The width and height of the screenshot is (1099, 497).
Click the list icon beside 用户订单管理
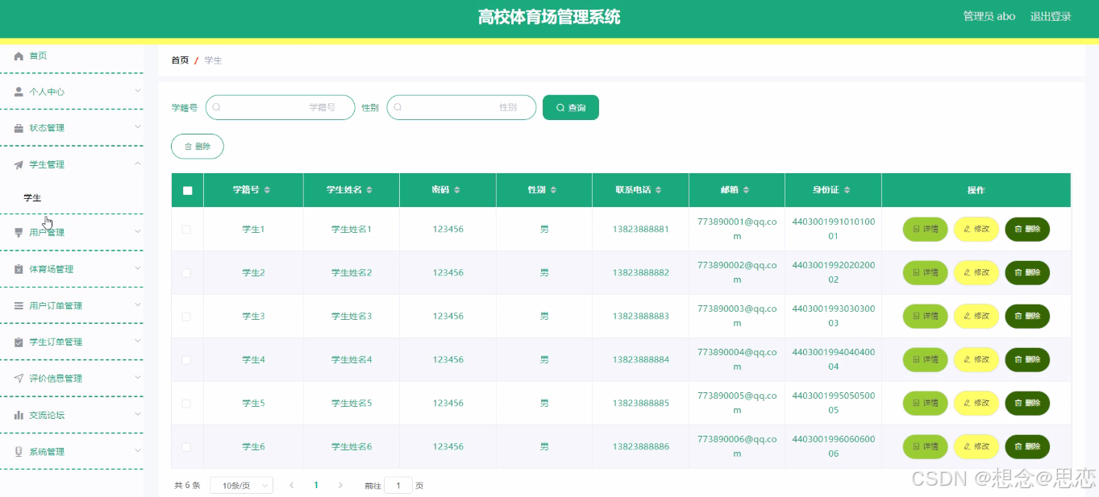click(19, 305)
